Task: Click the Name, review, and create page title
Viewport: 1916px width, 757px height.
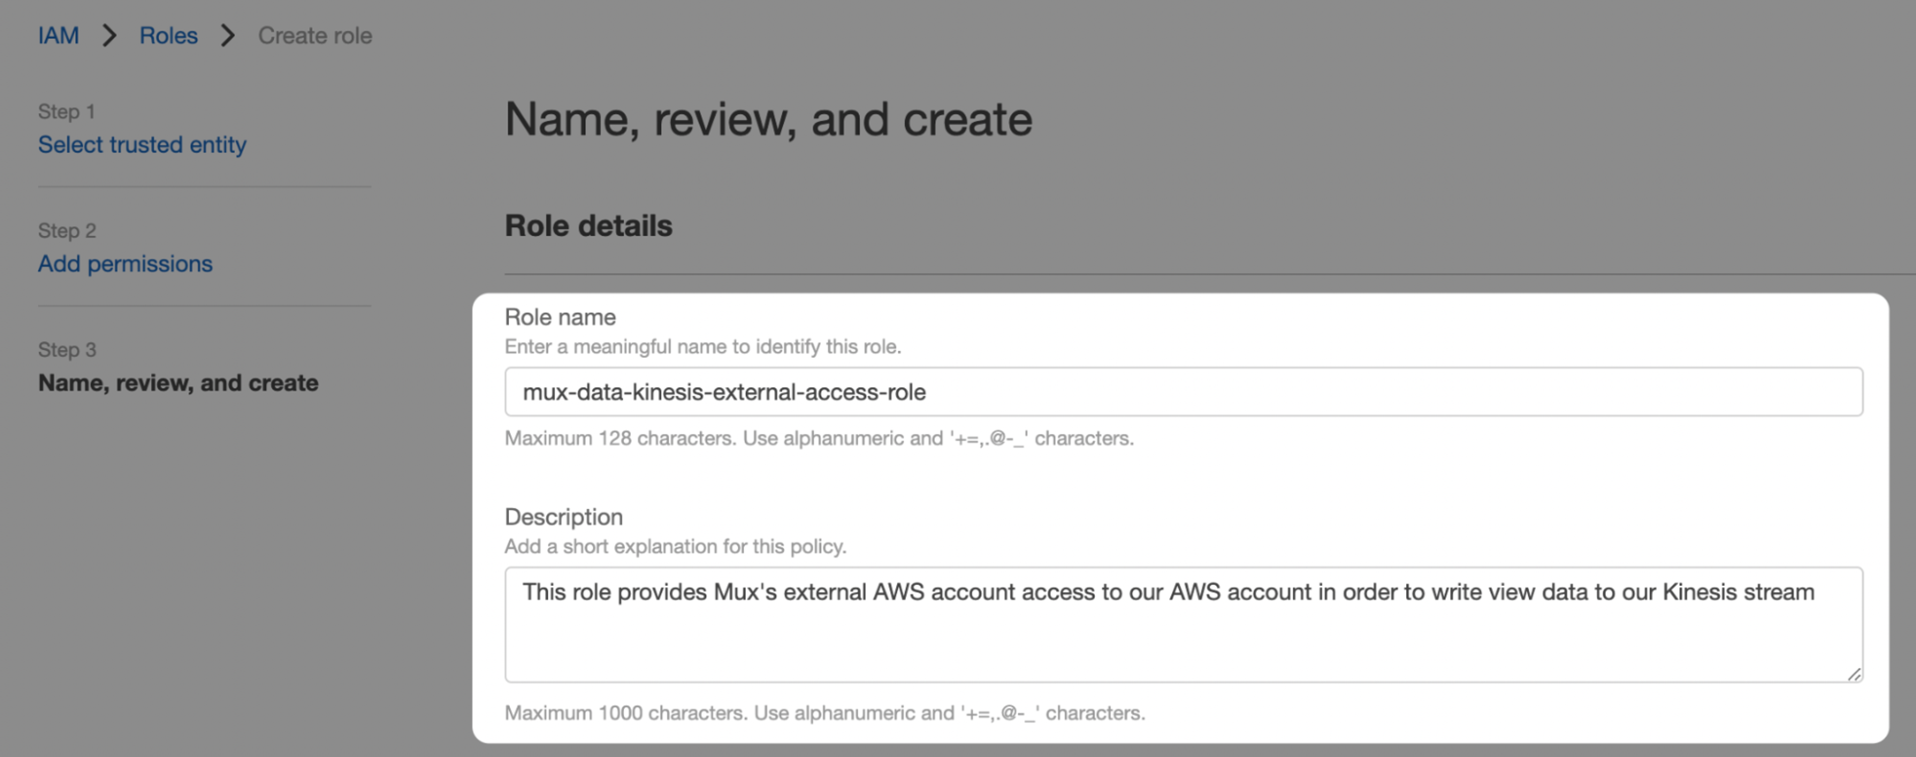Action: 768,120
